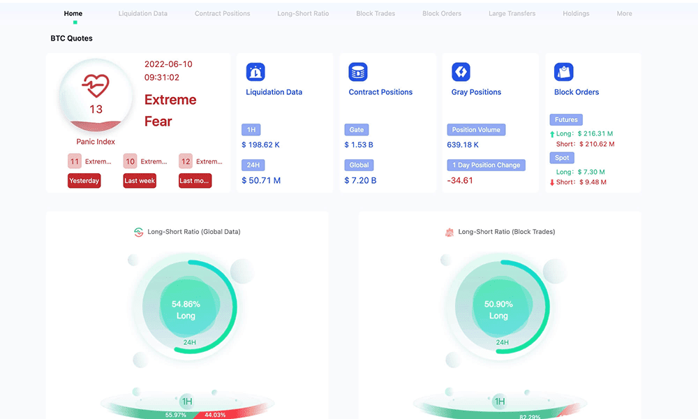Click the Panic Index heart icon
The image size is (698, 419).
click(x=96, y=85)
